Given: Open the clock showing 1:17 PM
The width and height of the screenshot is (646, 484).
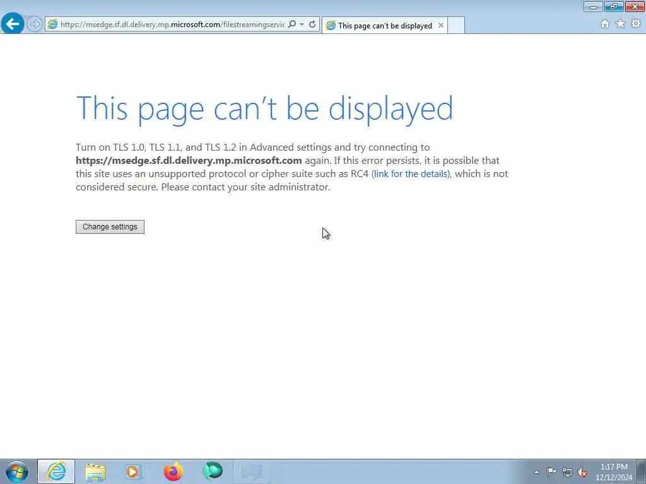Looking at the screenshot, I should click(x=614, y=472).
